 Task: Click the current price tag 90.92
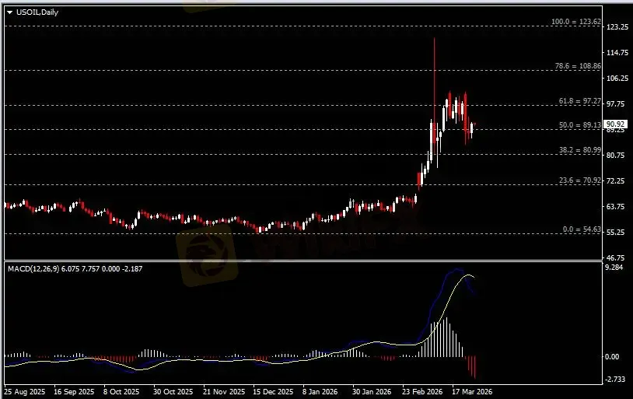click(x=616, y=124)
